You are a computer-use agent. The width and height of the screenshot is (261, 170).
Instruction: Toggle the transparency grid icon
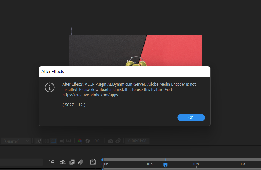coord(46,141)
